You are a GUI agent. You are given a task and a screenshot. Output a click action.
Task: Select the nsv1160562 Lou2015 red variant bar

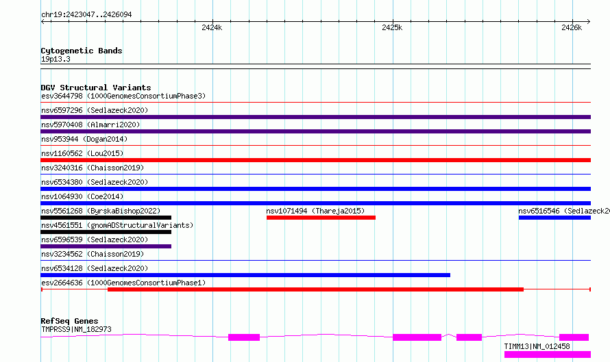tap(315, 160)
